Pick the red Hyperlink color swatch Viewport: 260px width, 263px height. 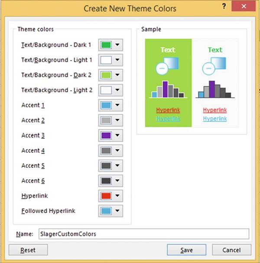pos(106,196)
